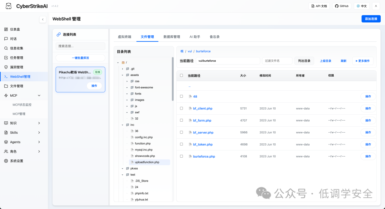Collapse sidebar with the chevron button
This screenshot has width=385, height=209.
(43, 19)
